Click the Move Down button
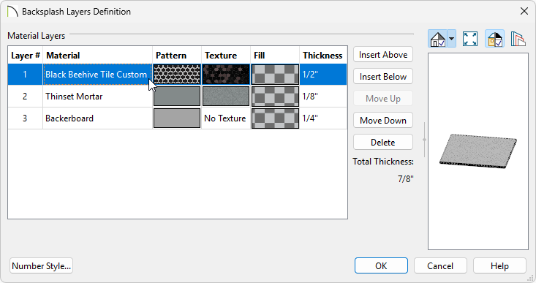Screen dimensions: 536x283 click(383, 121)
